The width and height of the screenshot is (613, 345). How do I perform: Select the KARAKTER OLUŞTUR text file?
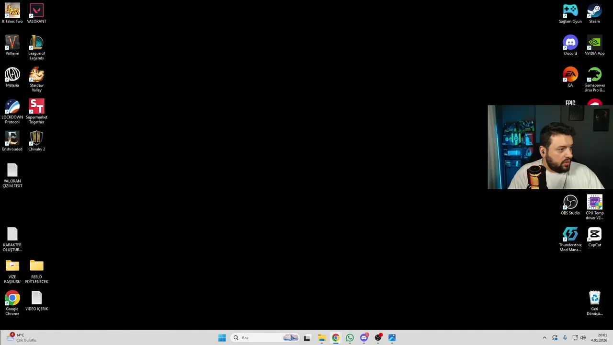12,239
